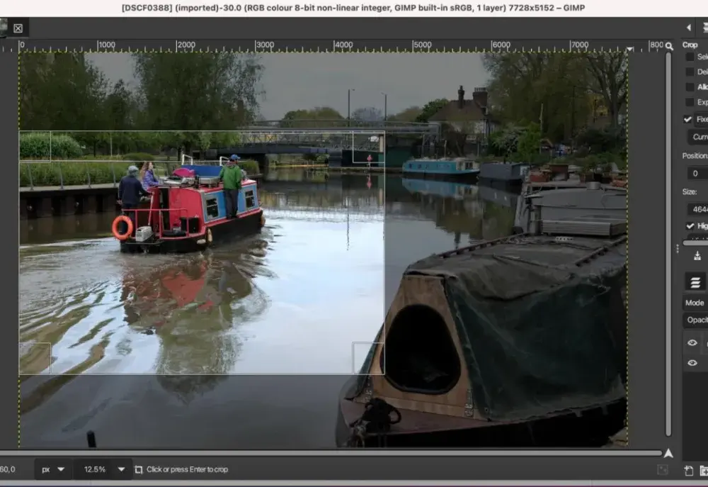Click the navigate image arrow icon at the canvas corner
The width and height of the screenshot is (708, 487).
point(668,453)
